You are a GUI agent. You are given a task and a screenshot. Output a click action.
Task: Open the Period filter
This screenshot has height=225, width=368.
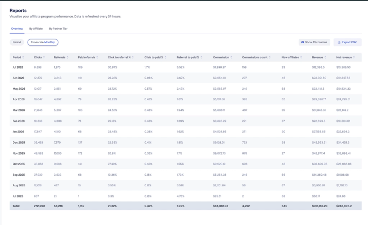17,42
